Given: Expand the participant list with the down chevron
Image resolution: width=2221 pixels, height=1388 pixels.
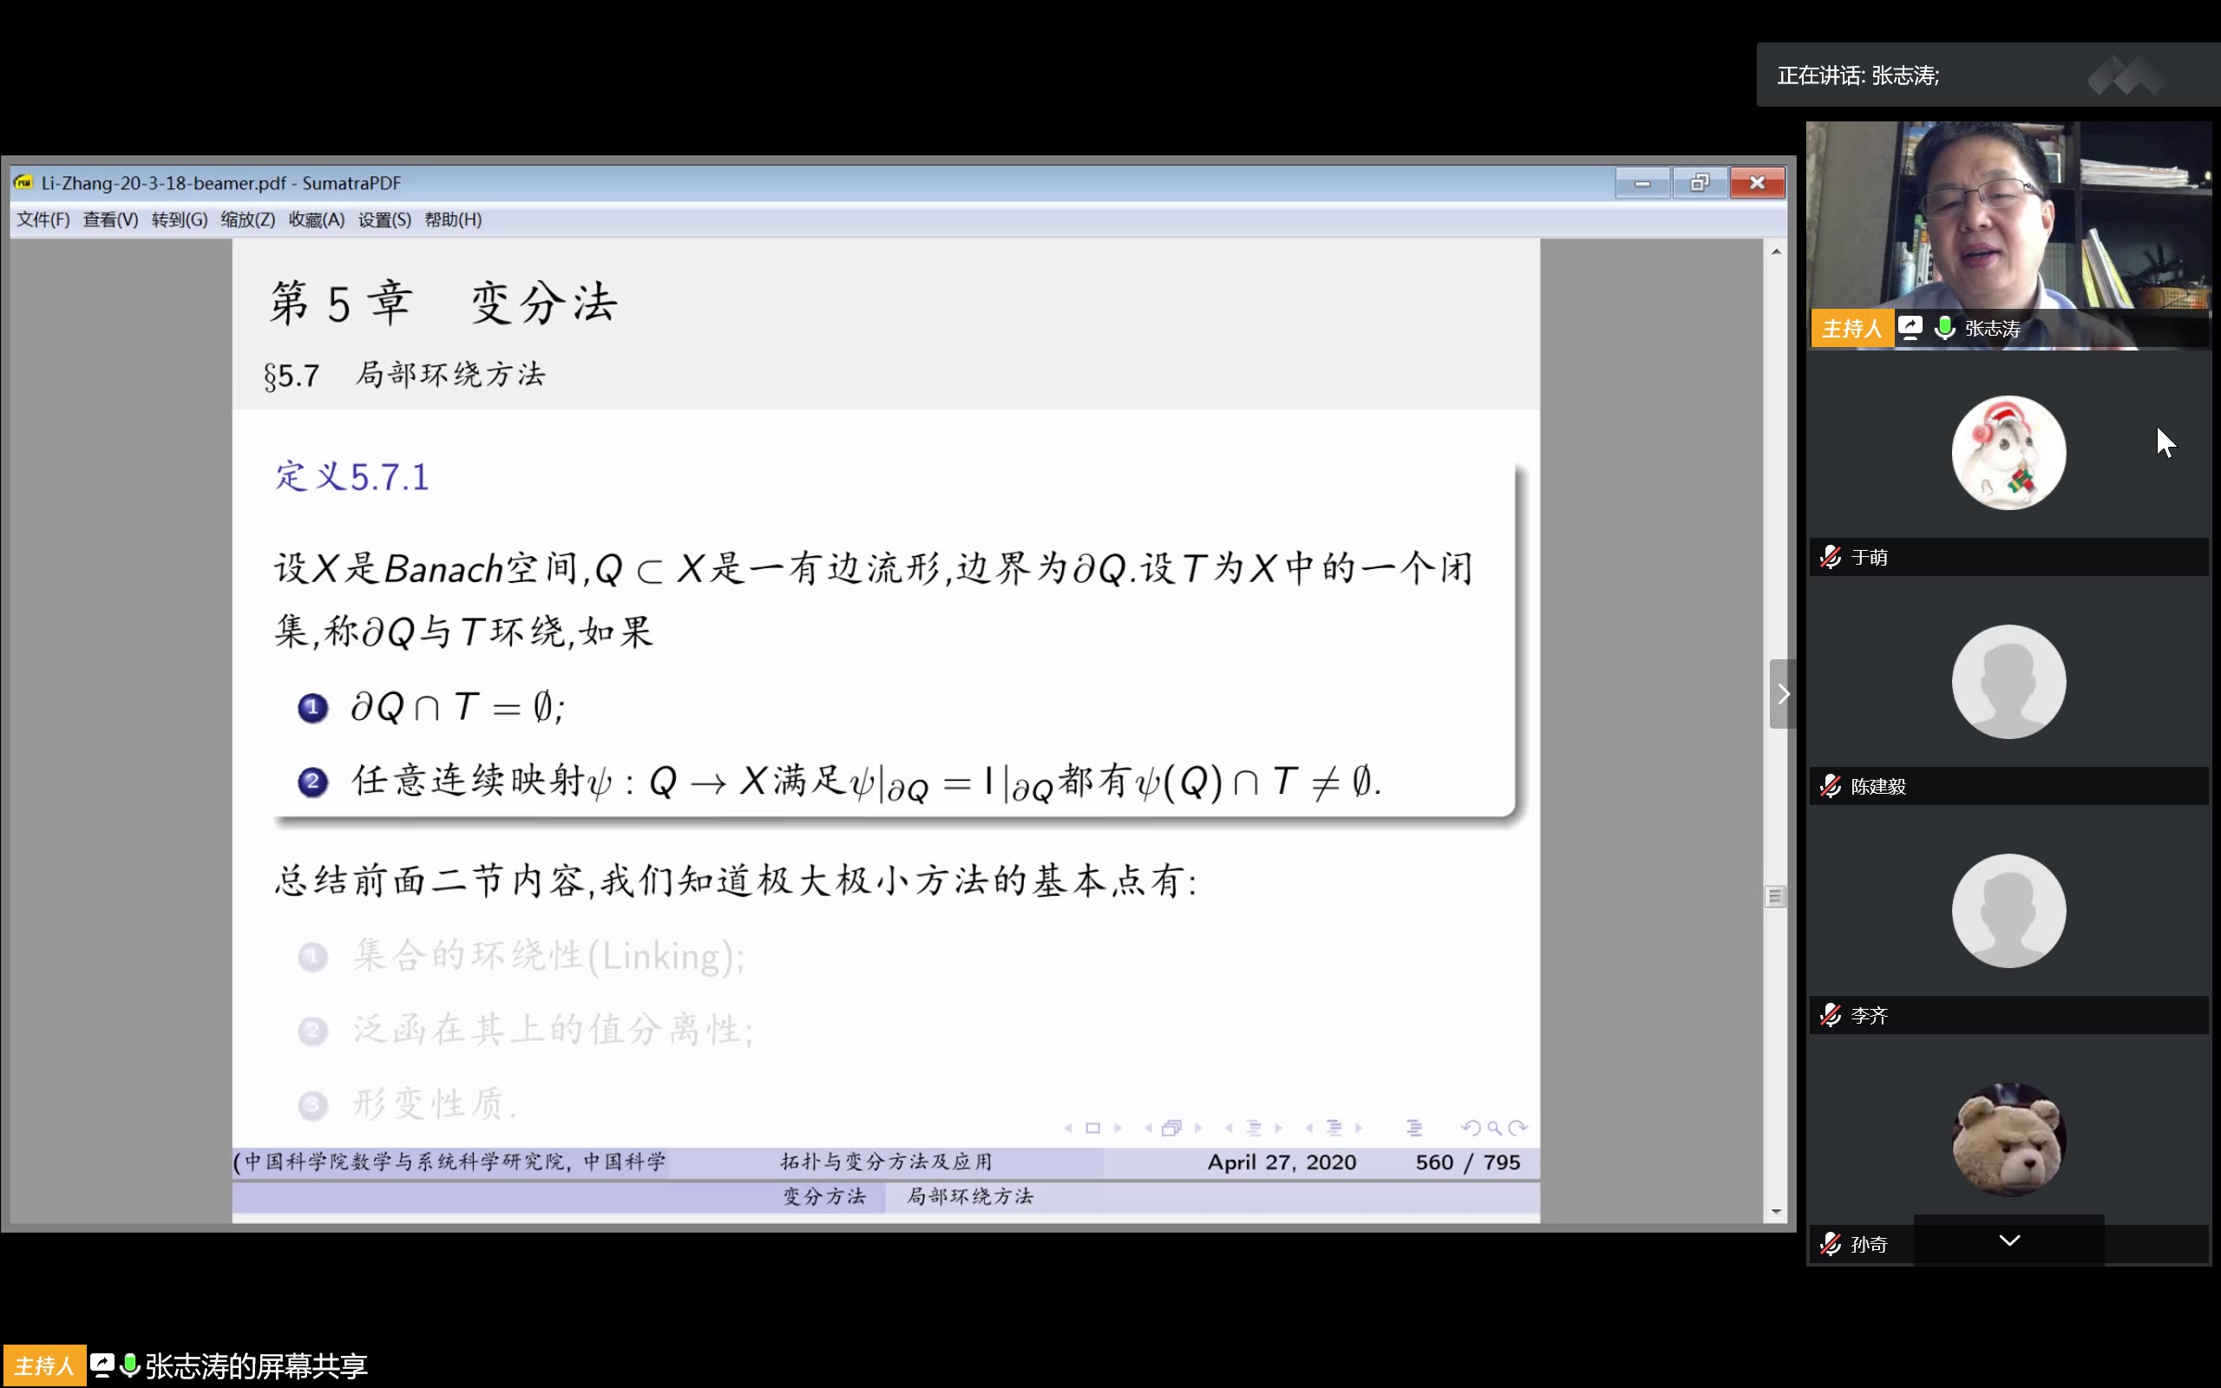Looking at the screenshot, I should (2009, 1241).
